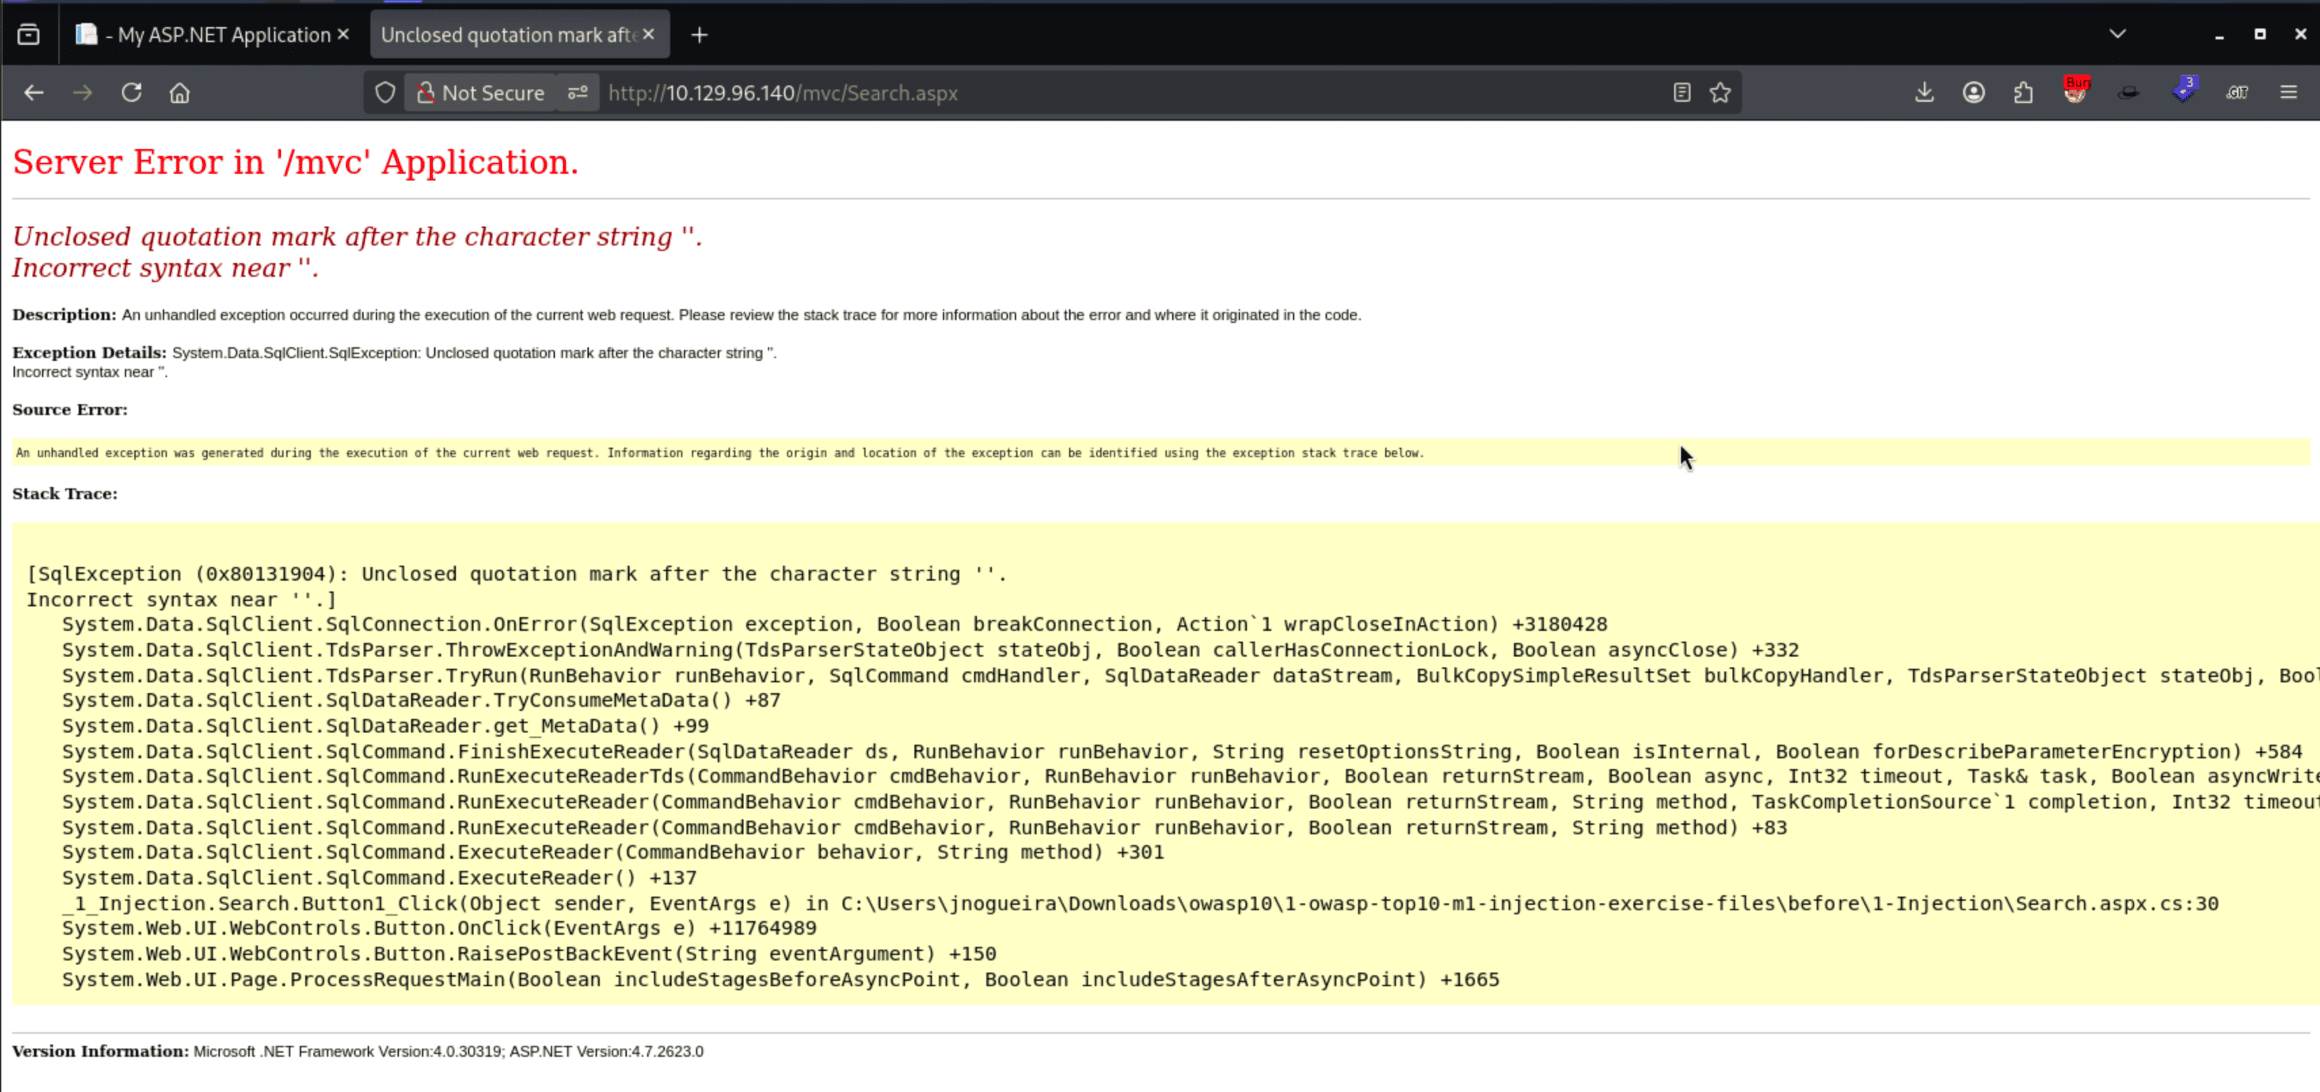Open the extensions puzzle icon
The width and height of the screenshot is (2320, 1092).
(x=2023, y=93)
